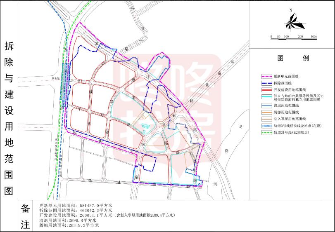Click the cyan public facilities legend swatch
335x232 pixels.
tap(266, 97)
